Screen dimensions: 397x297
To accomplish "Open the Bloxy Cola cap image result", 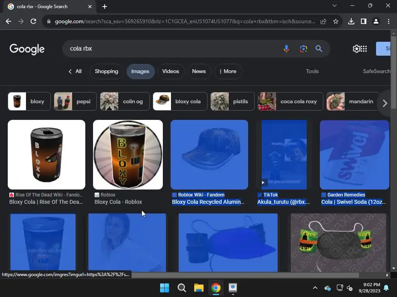I will [209, 155].
